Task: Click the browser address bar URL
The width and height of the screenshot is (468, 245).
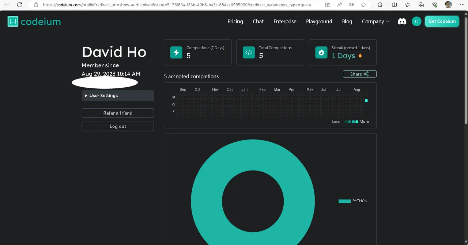Action: click(177, 5)
